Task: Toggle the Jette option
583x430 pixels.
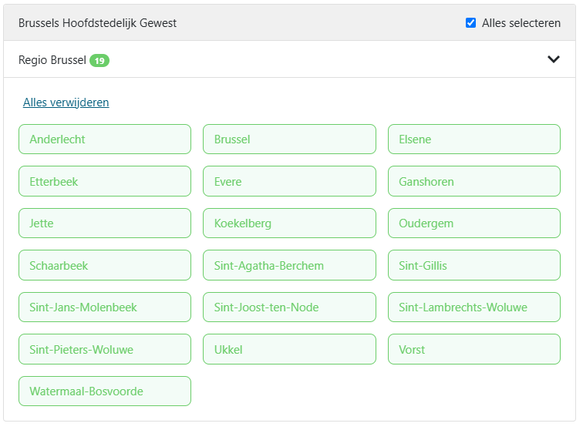Action: pos(105,223)
